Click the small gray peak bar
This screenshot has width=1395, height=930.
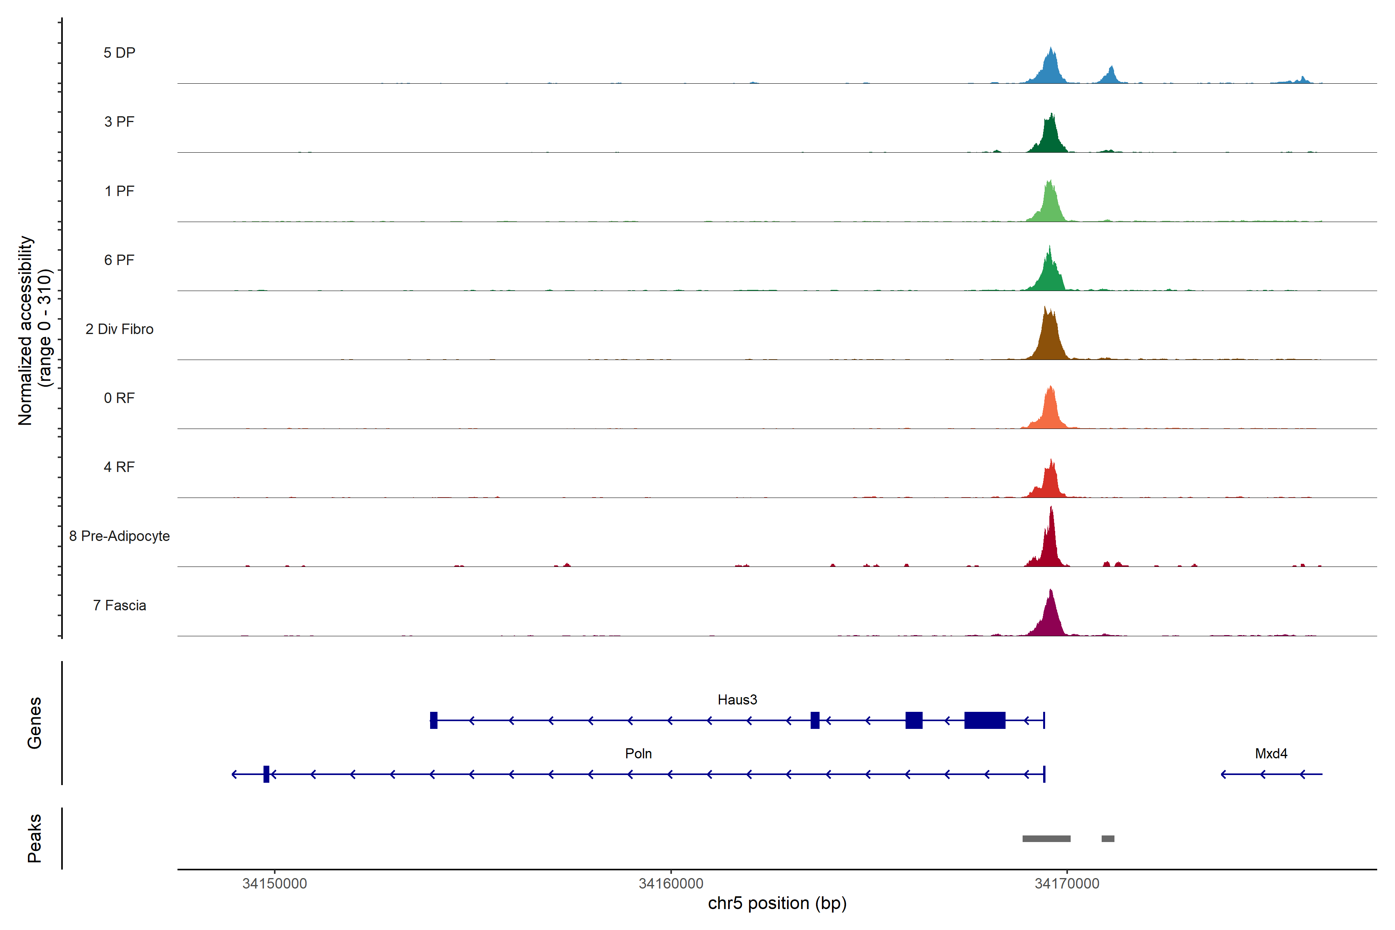point(1107,839)
